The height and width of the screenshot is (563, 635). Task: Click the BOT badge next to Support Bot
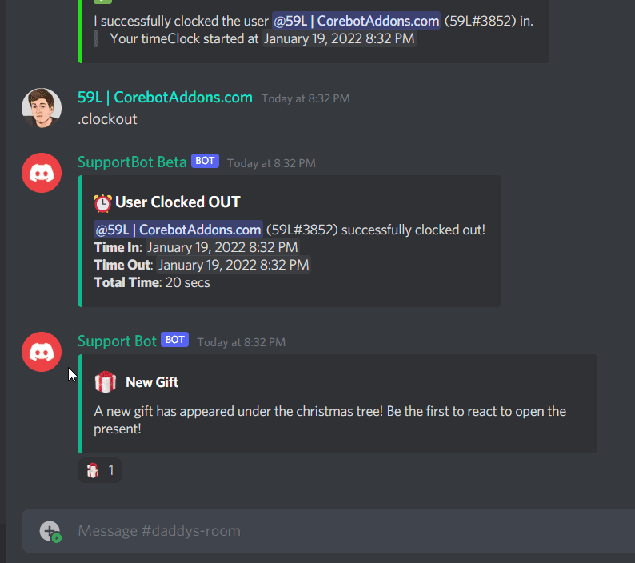point(174,340)
